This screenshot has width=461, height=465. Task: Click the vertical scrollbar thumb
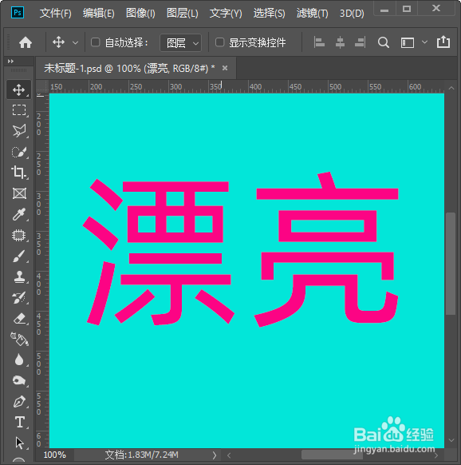click(451, 264)
